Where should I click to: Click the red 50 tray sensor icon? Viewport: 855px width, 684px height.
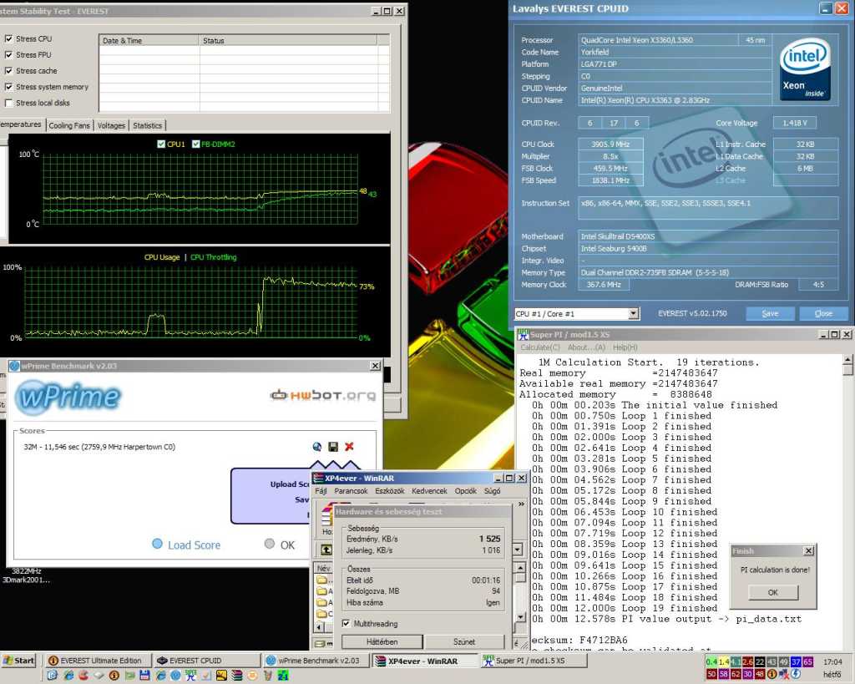[711, 674]
